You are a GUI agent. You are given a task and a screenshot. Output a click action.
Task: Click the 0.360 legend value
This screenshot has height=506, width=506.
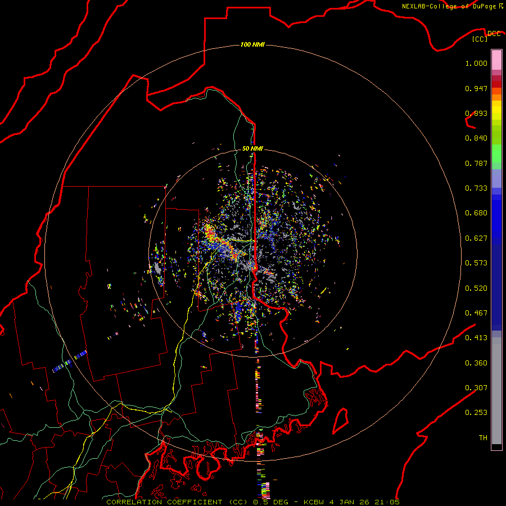(476, 363)
